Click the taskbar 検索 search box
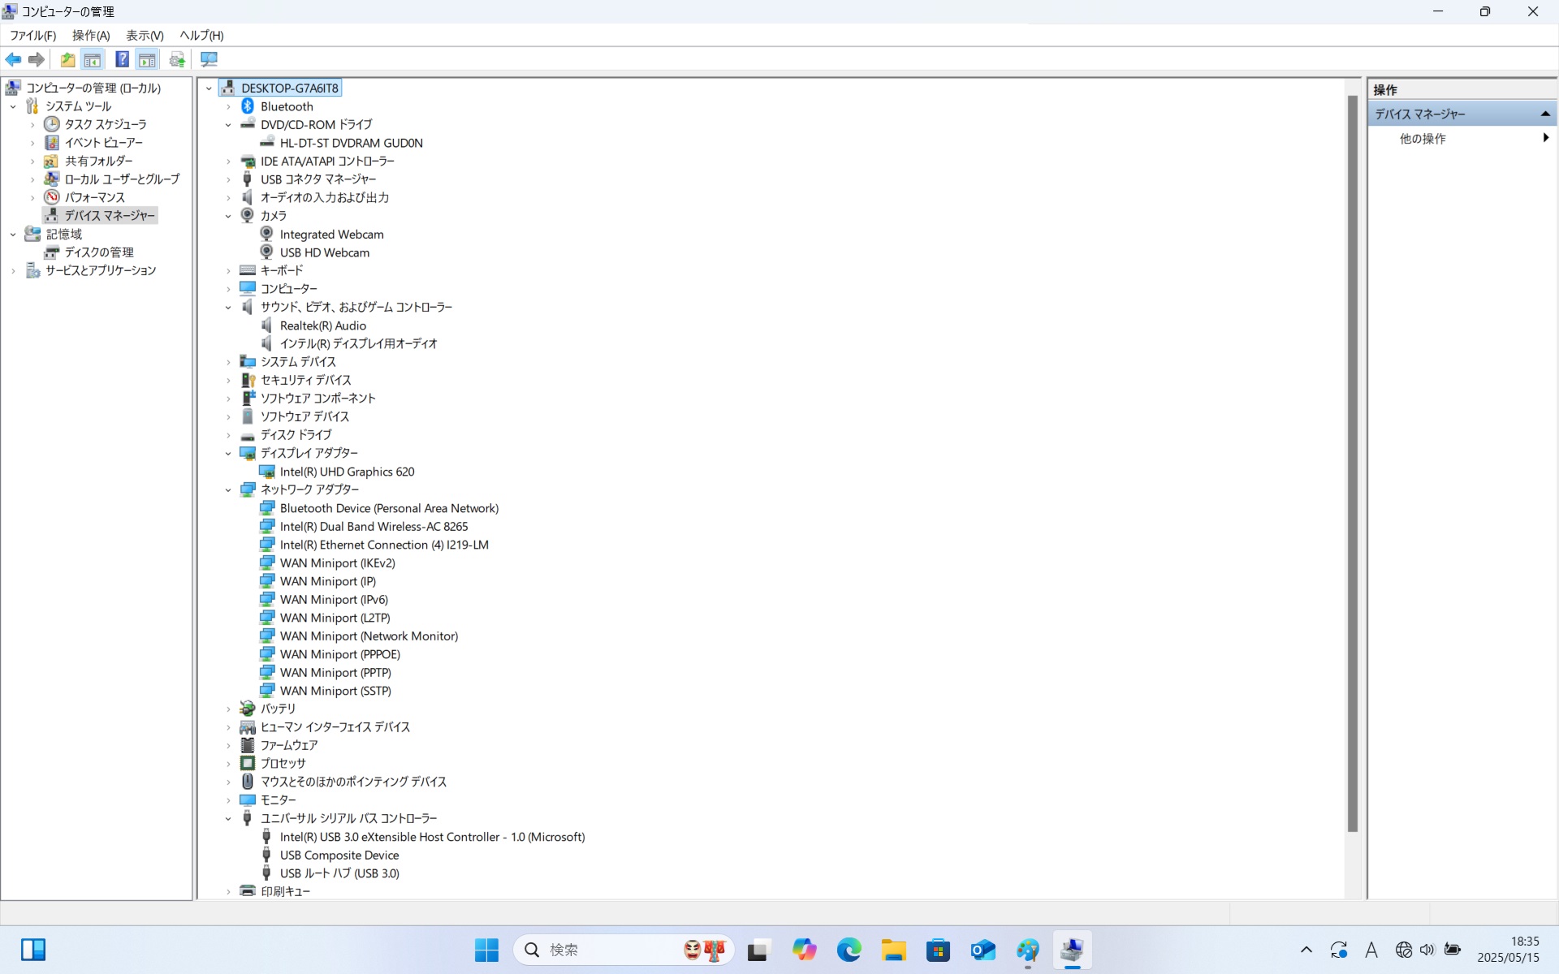1559x974 pixels. pos(624,950)
